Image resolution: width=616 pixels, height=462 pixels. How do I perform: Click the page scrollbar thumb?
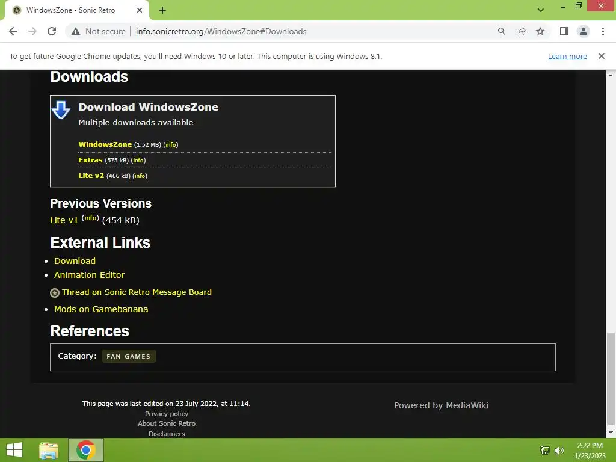coord(611,379)
